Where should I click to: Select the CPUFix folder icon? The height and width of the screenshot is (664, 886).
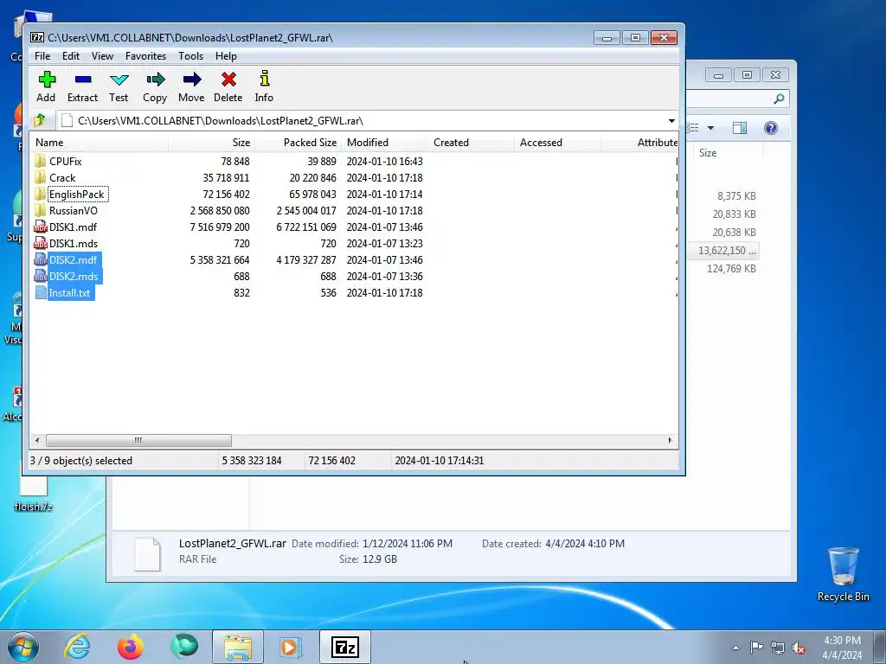(x=40, y=161)
